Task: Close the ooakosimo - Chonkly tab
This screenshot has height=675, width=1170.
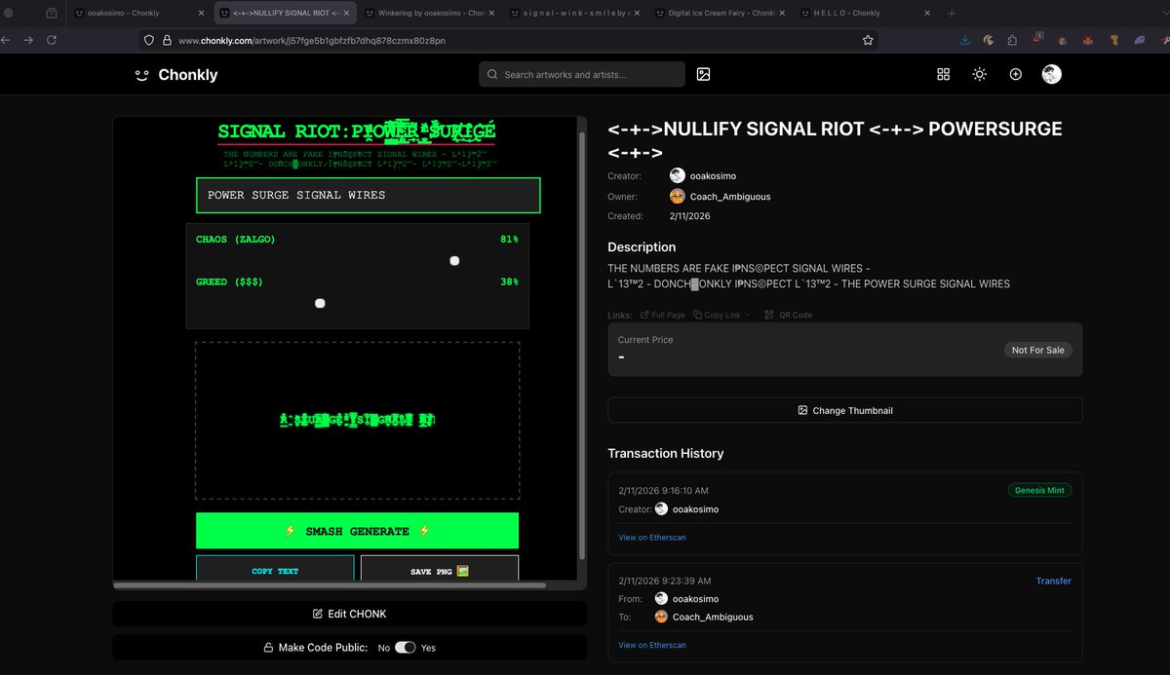Action: point(202,14)
